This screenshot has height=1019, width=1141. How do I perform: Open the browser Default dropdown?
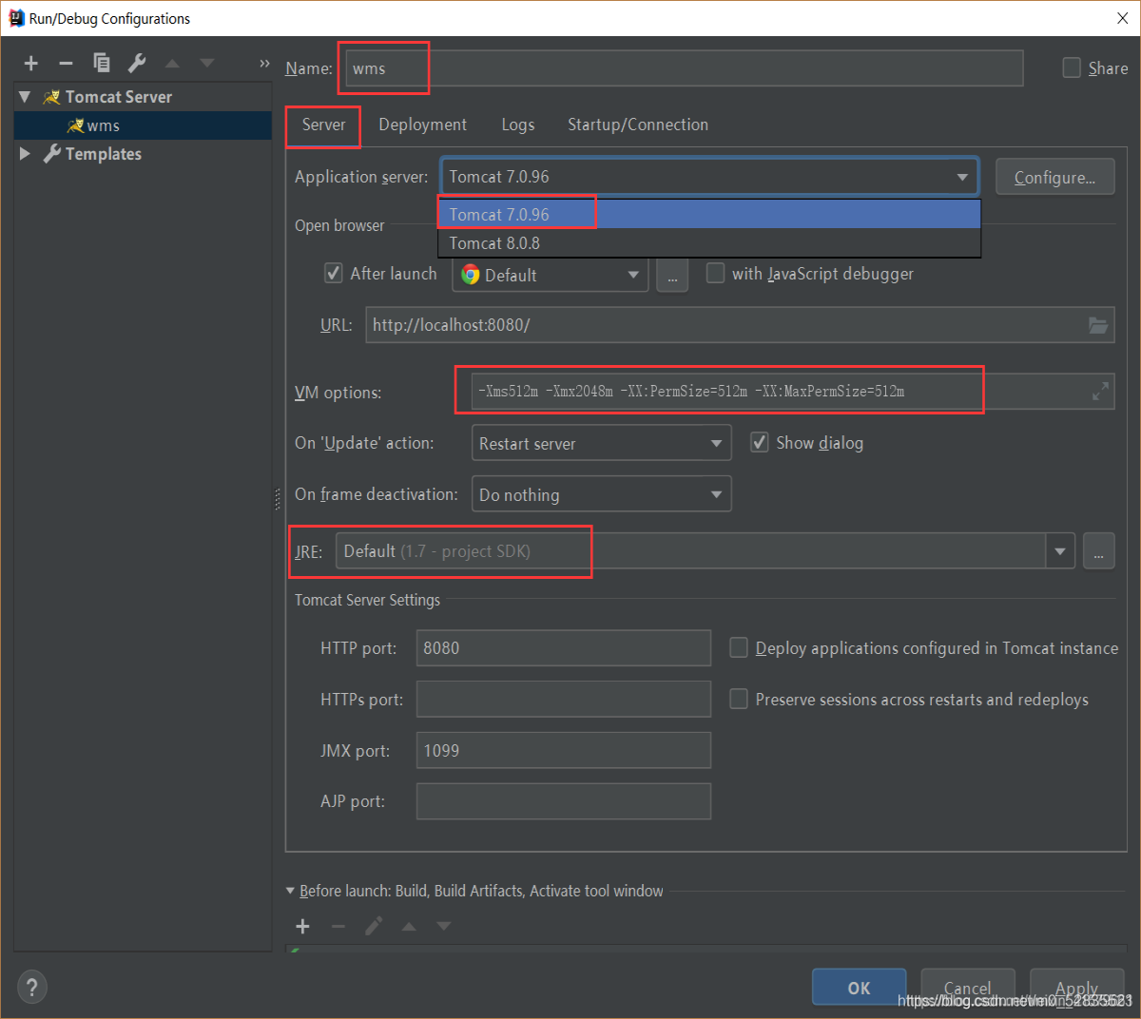coord(633,275)
